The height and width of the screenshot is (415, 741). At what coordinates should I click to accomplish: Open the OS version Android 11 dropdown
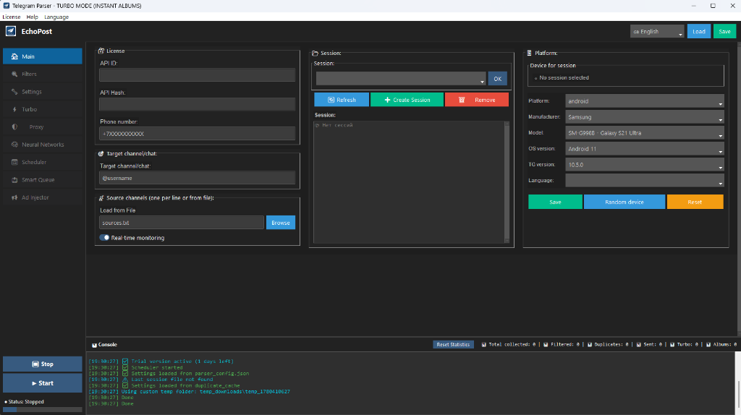[645, 149]
